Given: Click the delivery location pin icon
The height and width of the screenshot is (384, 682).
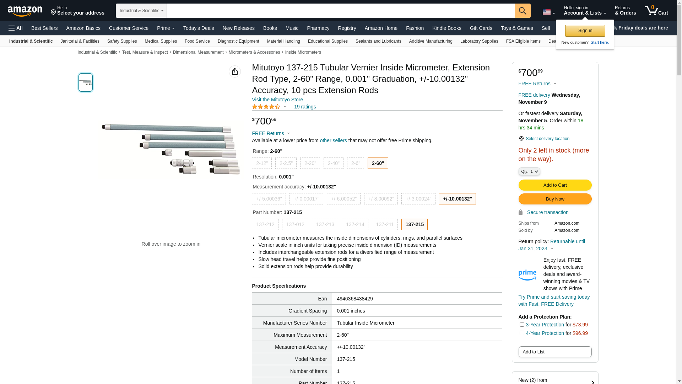Looking at the screenshot, I should click(x=521, y=139).
